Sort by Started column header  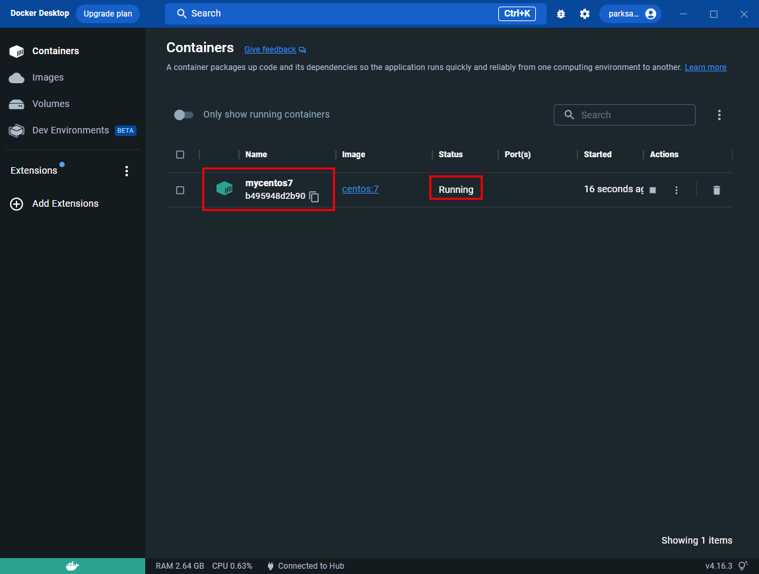597,155
